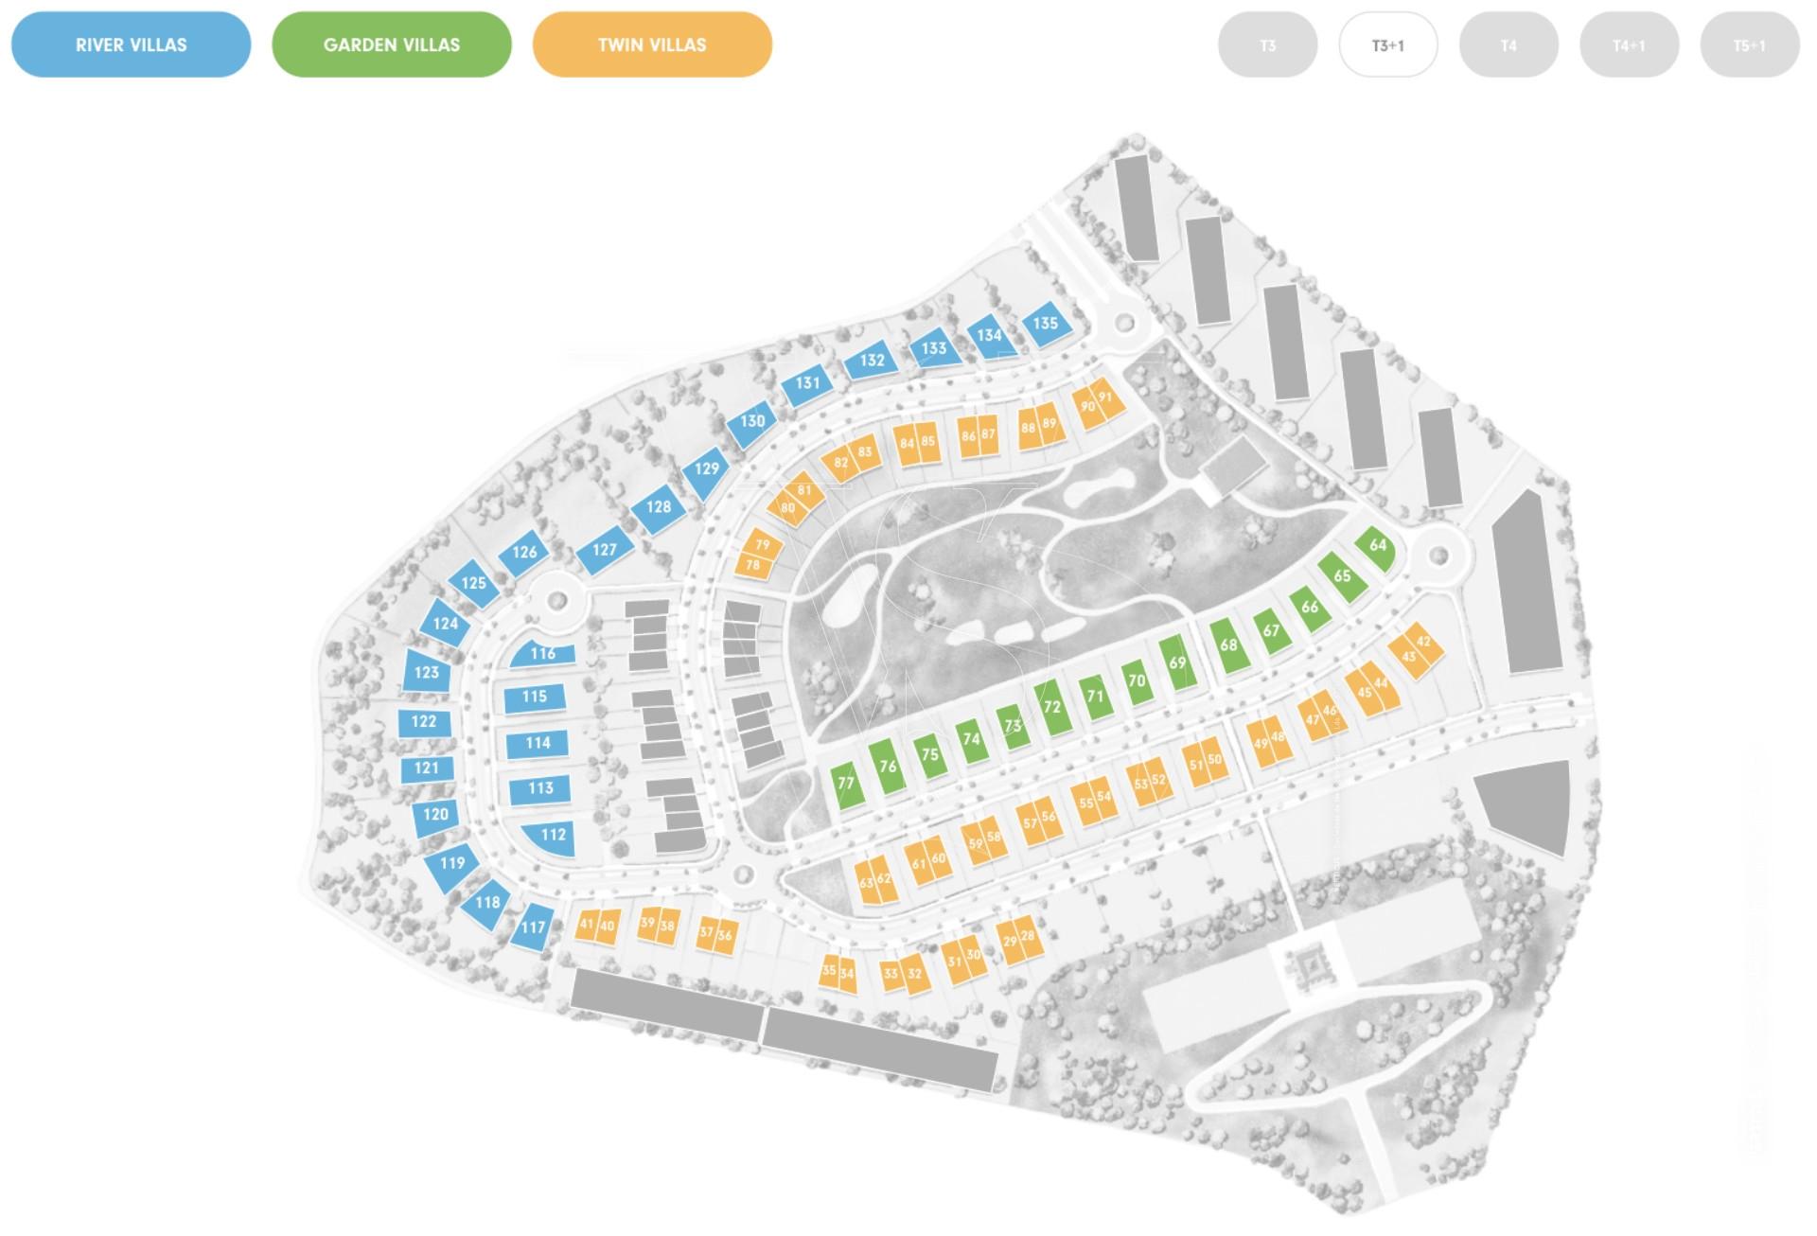This screenshot has height=1236, width=1817.
Task: Click twin villa plot 42
Action: [x=1424, y=643]
